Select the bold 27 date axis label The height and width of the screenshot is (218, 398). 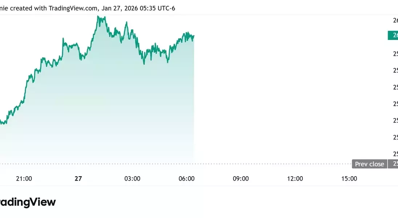click(x=78, y=178)
